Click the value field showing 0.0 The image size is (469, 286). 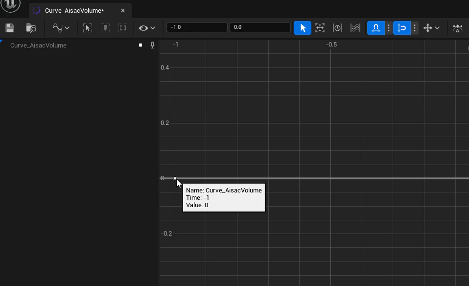260,27
